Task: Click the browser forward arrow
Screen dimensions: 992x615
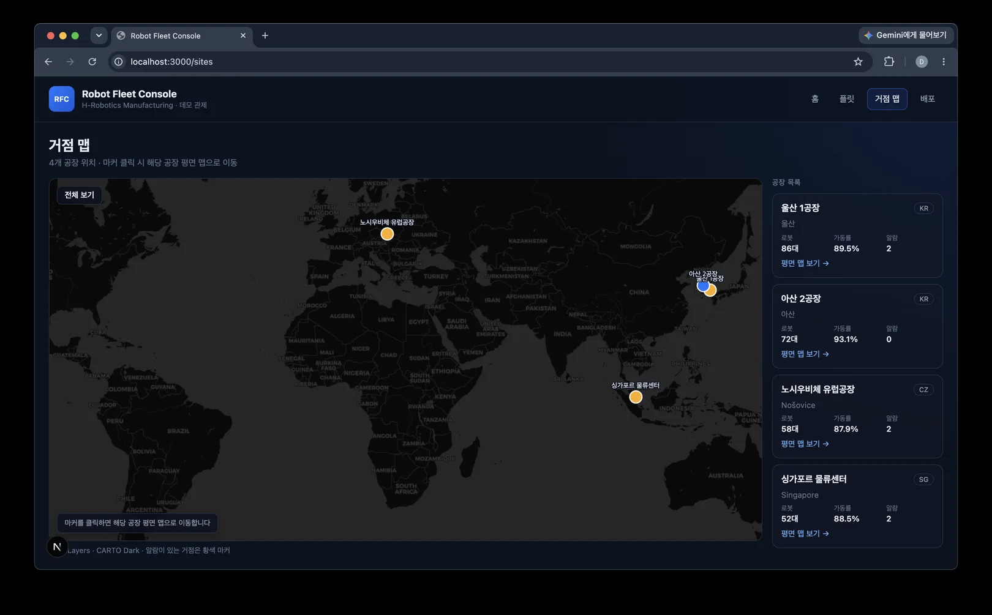Action: 70,62
